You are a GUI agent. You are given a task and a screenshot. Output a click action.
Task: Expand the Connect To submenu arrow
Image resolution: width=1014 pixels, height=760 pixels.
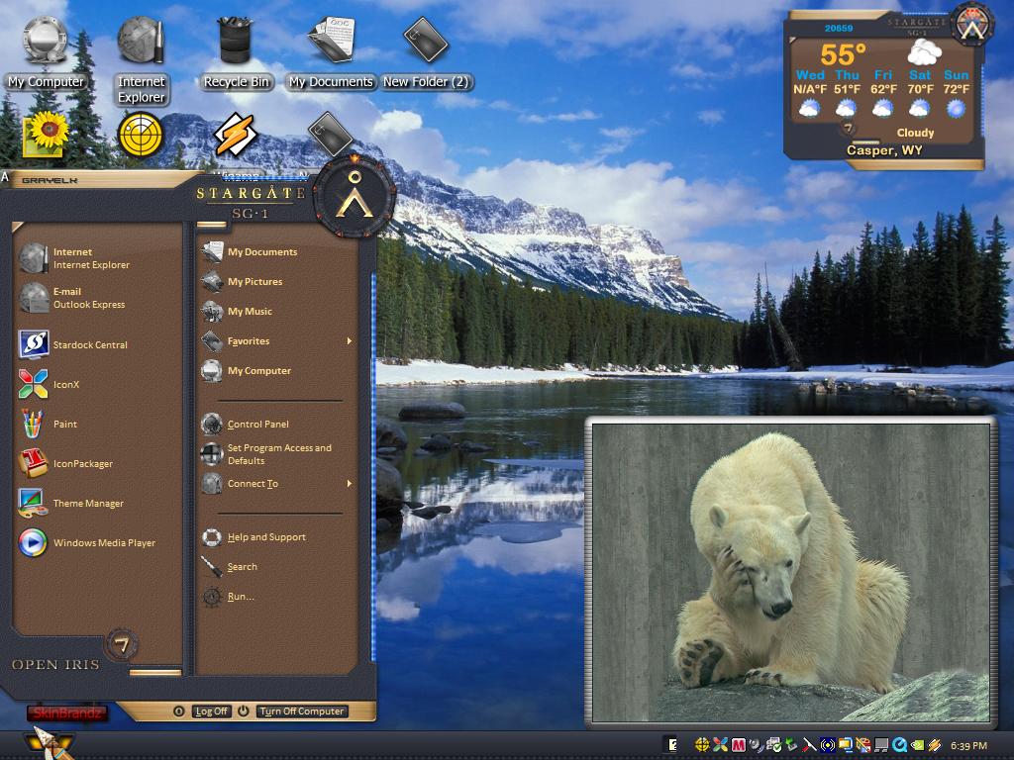coord(350,483)
